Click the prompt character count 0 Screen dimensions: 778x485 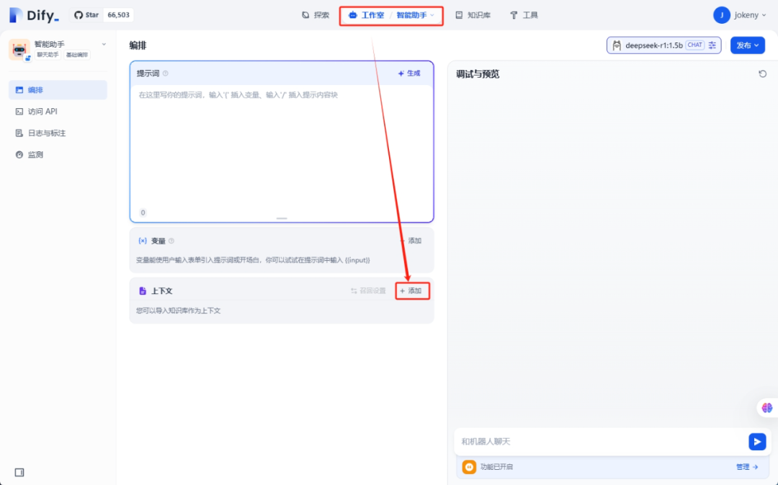(143, 213)
